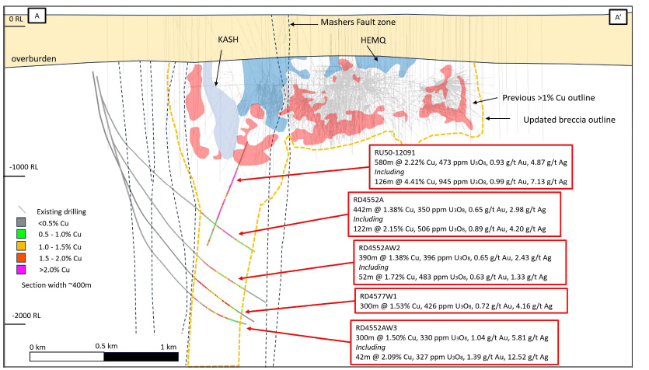Click the HEMQ label
649x370 pixels.
tap(373, 38)
